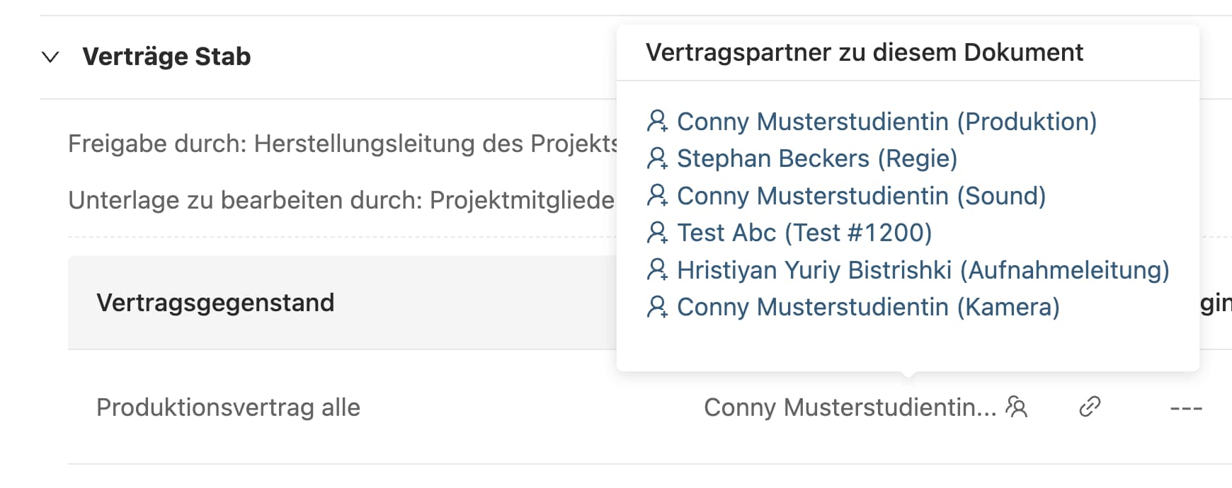Open Conny Musterstudentin (Sound) partner link
The image size is (1232, 488).
(861, 196)
